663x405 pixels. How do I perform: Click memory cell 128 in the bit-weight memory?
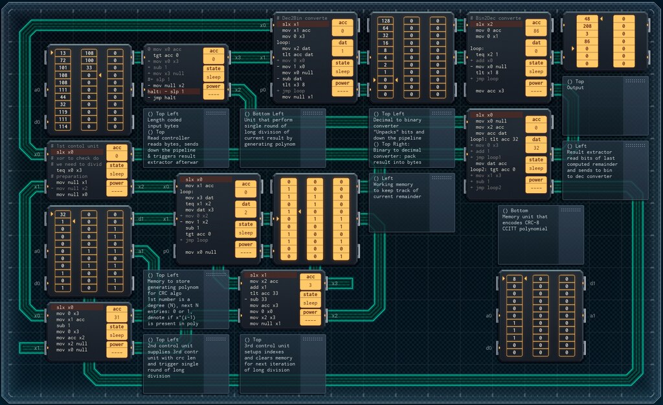click(x=385, y=21)
